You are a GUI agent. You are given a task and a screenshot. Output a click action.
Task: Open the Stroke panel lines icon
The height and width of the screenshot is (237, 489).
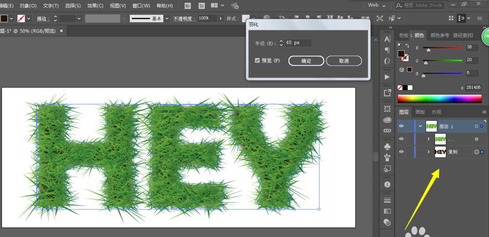387,200
